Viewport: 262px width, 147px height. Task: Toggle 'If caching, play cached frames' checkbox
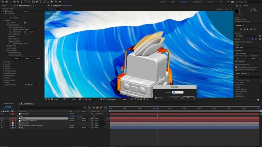pos(236,67)
